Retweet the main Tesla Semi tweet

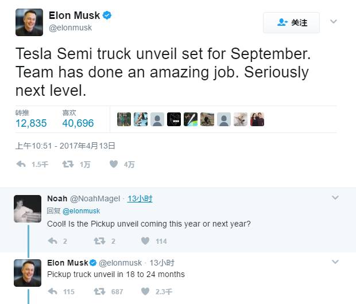coord(68,165)
